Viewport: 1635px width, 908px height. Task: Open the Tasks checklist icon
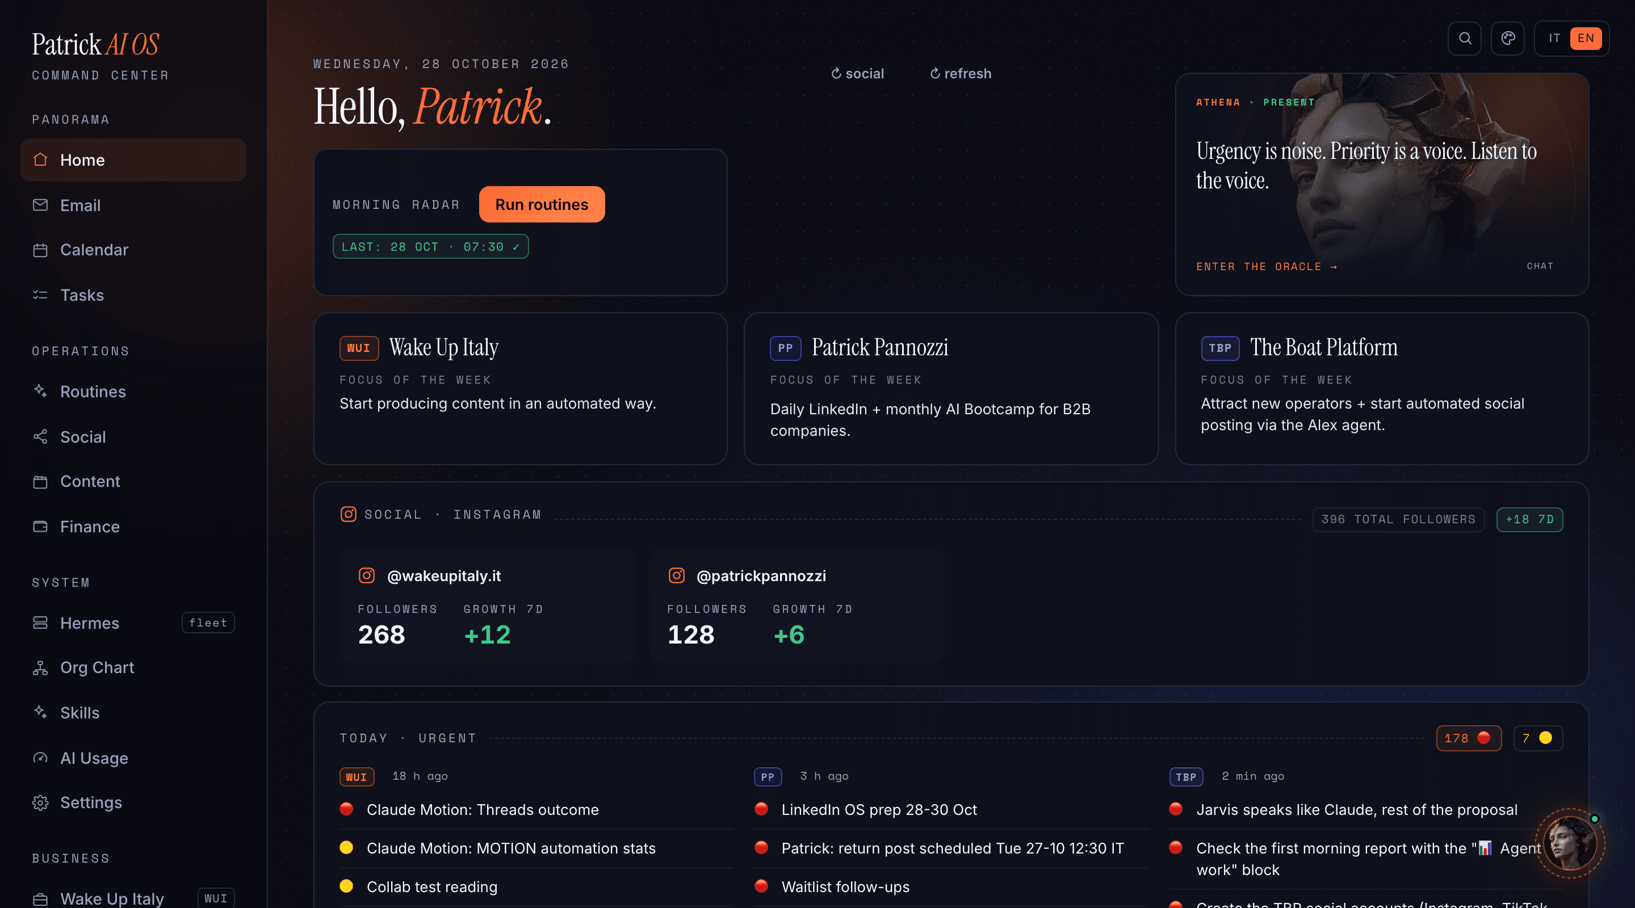pos(41,295)
